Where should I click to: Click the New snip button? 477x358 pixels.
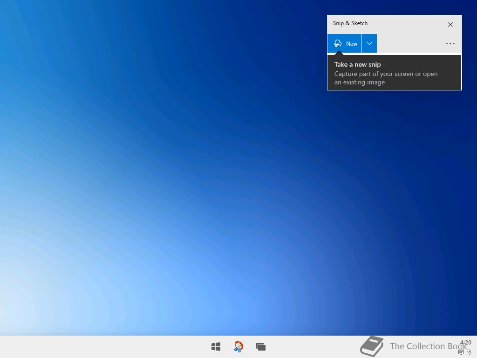[344, 43]
